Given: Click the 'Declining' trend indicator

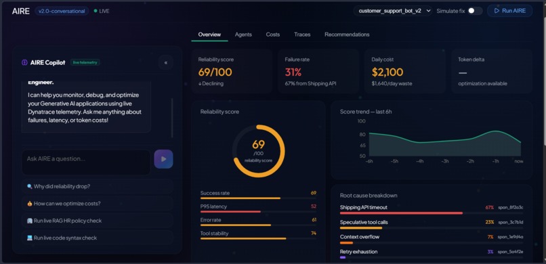Looking at the screenshot, I should click(x=211, y=83).
